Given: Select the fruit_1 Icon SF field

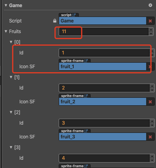Looking at the screenshot, I should pos(102,67).
